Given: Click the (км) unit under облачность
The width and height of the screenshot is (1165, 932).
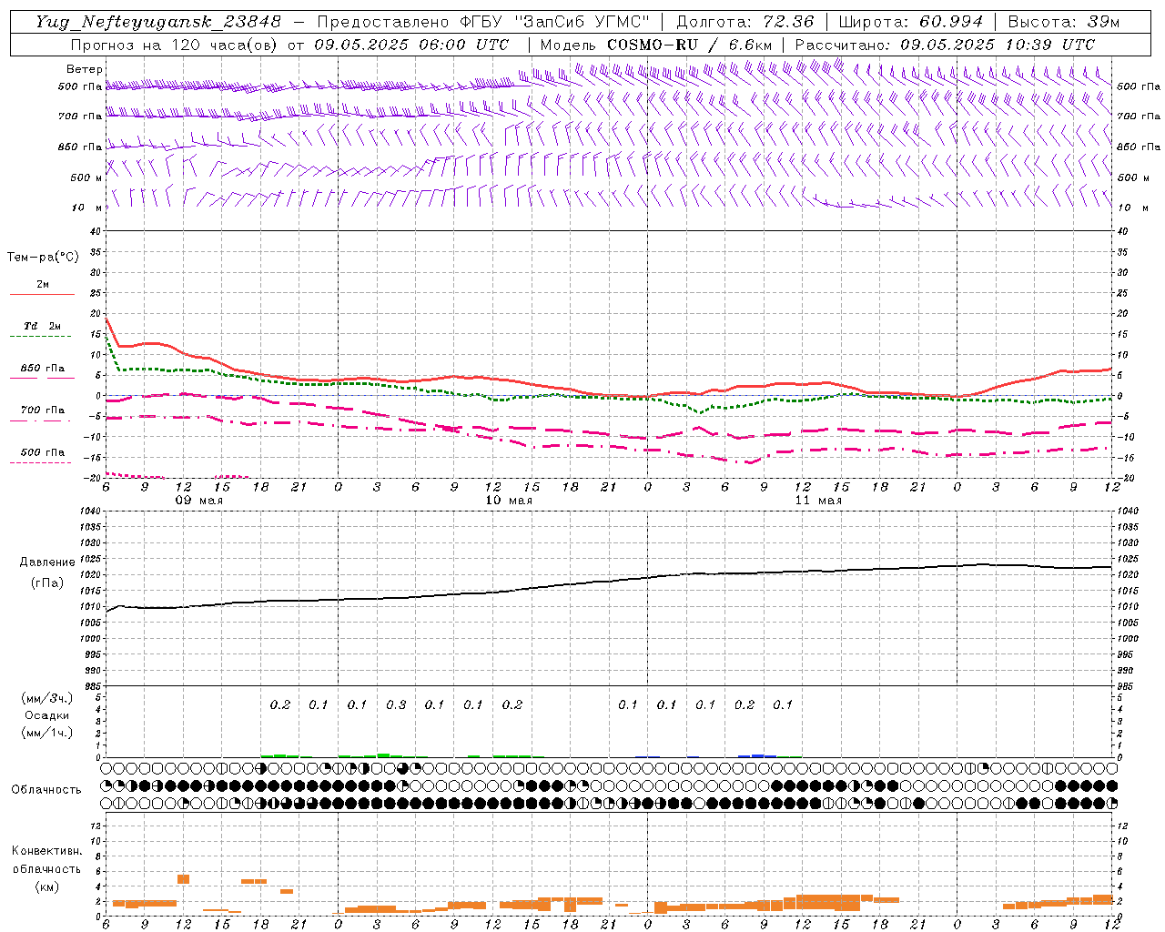Looking at the screenshot, I should pyautogui.click(x=46, y=886).
